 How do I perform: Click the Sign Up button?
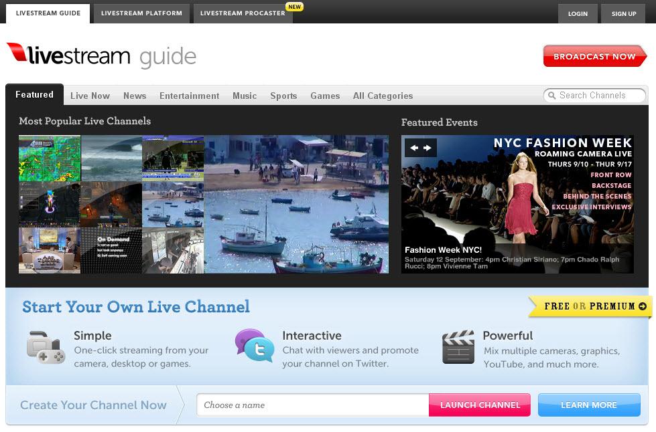coord(623,13)
